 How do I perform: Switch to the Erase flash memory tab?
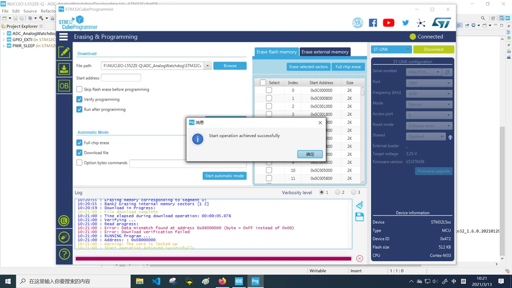point(276,52)
